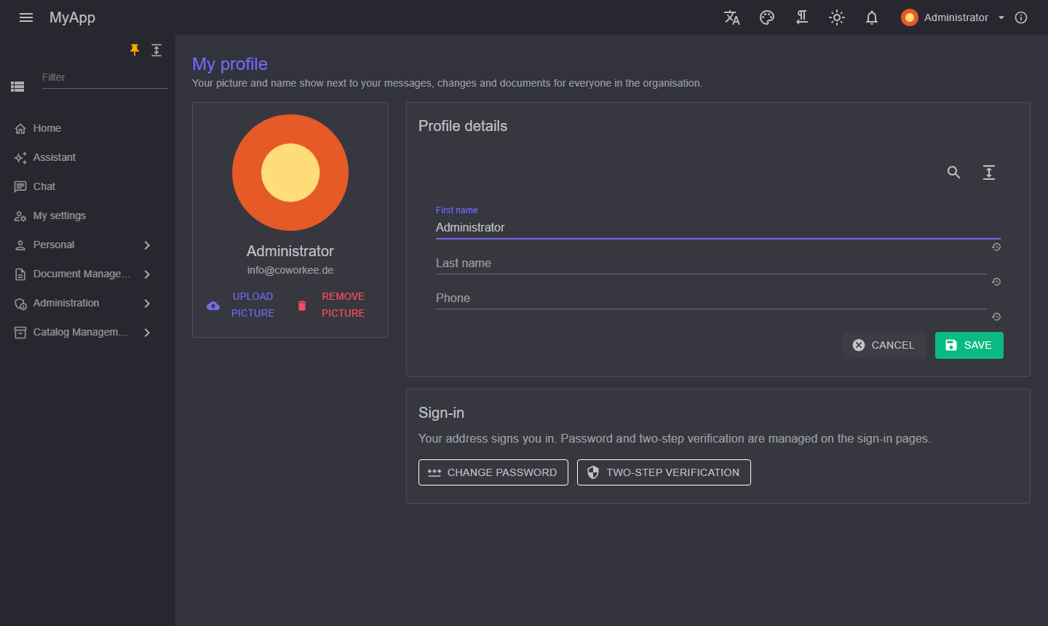Show history for Phone field
Viewport: 1048px width, 626px height.
click(x=996, y=317)
